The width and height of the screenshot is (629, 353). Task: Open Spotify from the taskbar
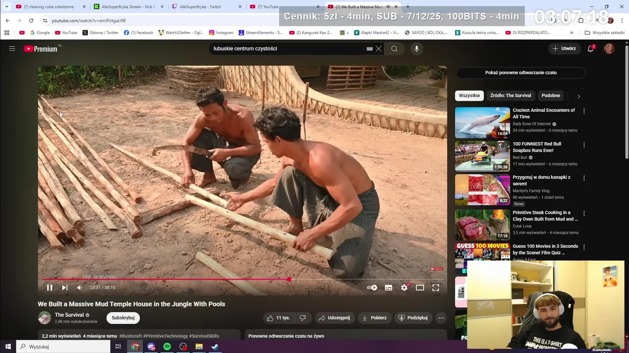tap(167, 347)
